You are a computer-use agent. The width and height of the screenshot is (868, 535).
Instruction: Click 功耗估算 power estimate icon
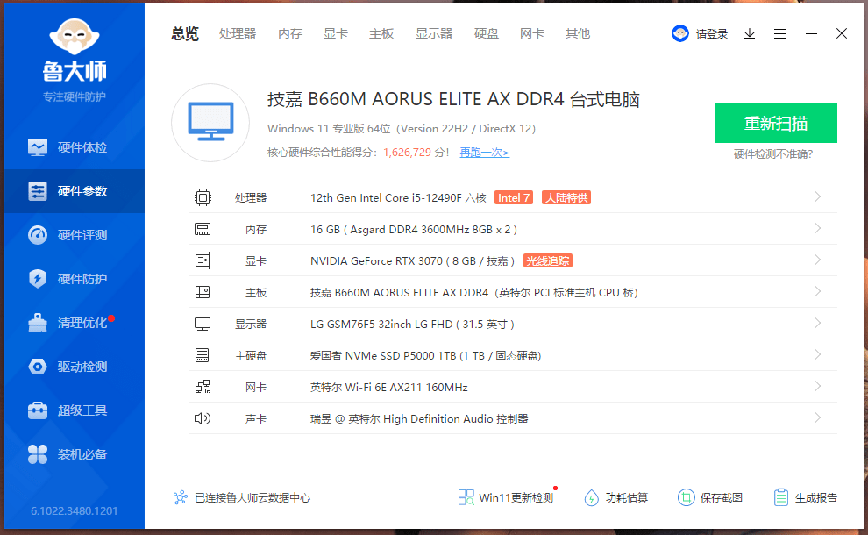click(592, 497)
